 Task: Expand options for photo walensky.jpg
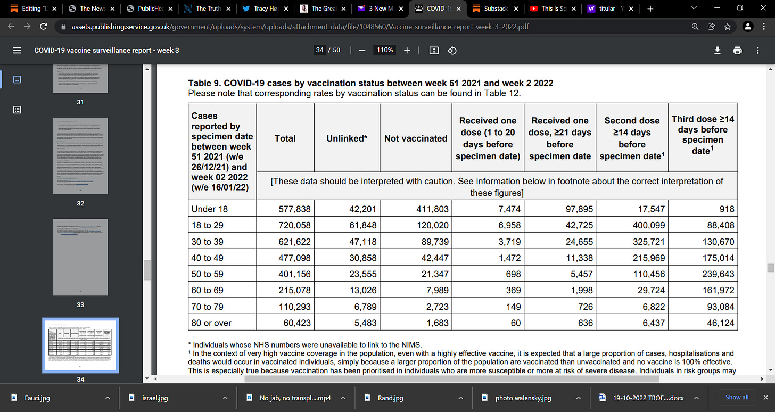point(578,398)
